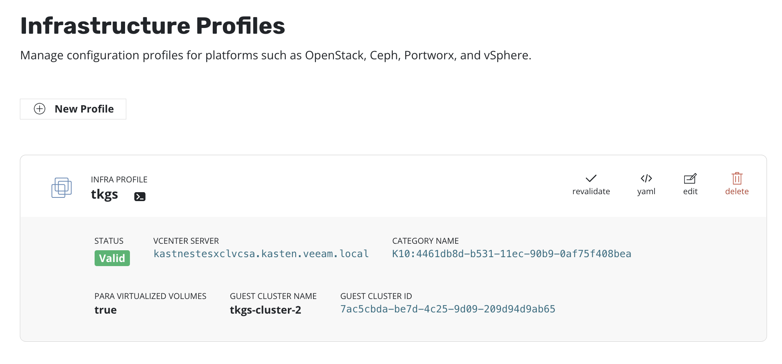Open the yaml code-brackets icon
Screen dimensions: 782x364
click(646, 178)
